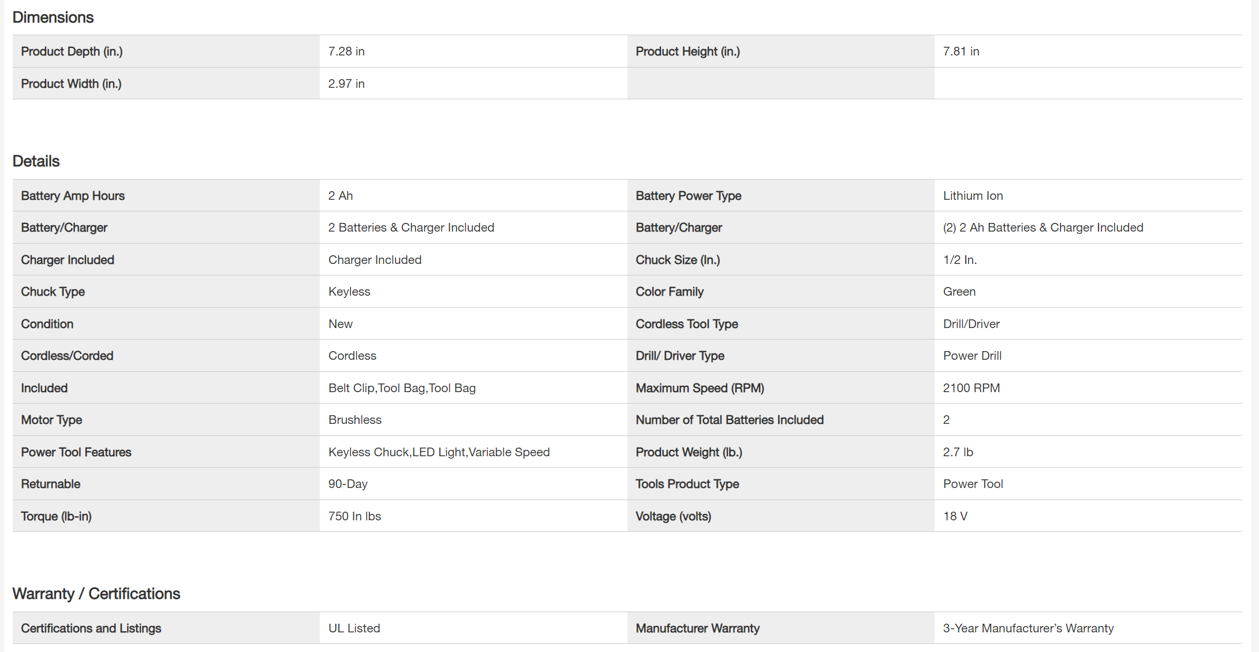The width and height of the screenshot is (1259, 652).
Task: Select the Maximum Speed (RPM) label
Action: [700, 388]
